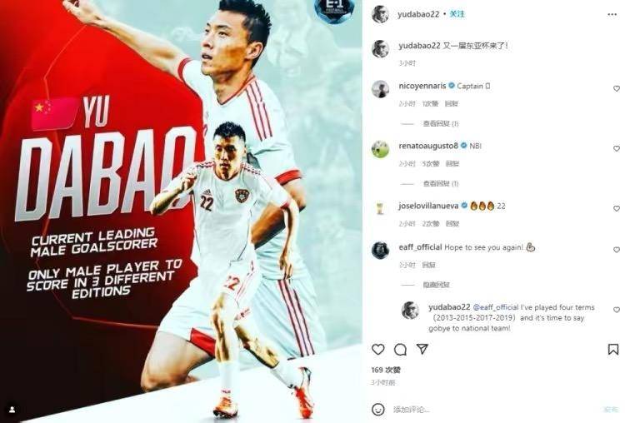Screen dimensions: 625x423
Task: Expand replies under nicoyennaris's comment
Action: [441, 124]
